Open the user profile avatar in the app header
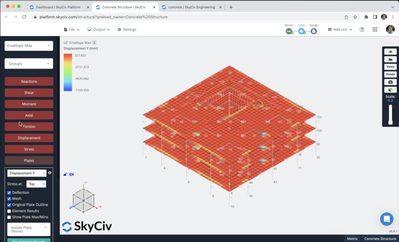 coord(390,29)
